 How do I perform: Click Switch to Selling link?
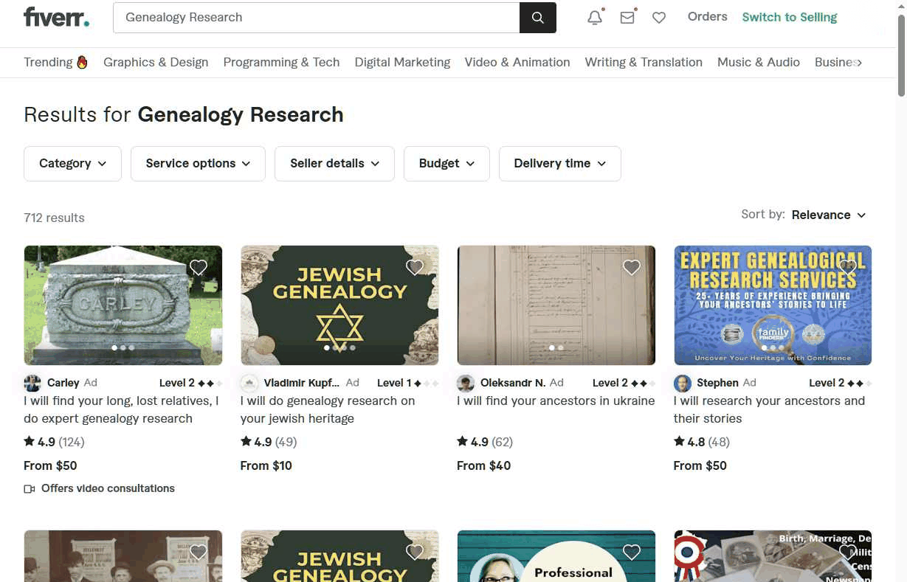point(790,17)
